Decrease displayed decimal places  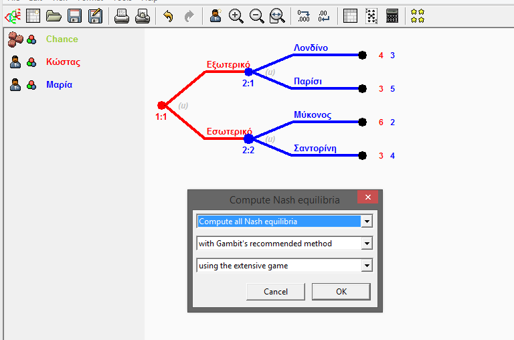(x=324, y=16)
